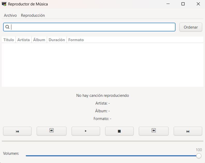This screenshot has height=163, width=205.
Task: Sort by the Álbum column header
Action: pyautogui.click(x=39, y=40)
